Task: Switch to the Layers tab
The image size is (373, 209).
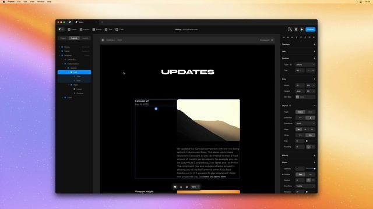Action: [74, 38]
